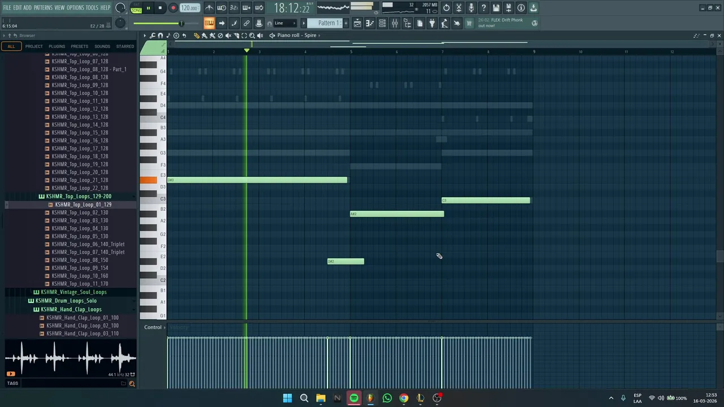
Task: Select the Mute tool in piano roll toolbar
Action: [229, 35]
